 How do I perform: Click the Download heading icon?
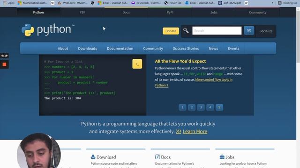pos(93,157)
